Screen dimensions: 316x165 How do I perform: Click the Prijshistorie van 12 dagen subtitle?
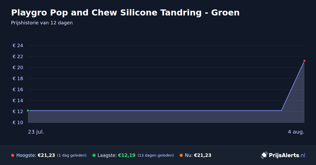coord(42,23)
